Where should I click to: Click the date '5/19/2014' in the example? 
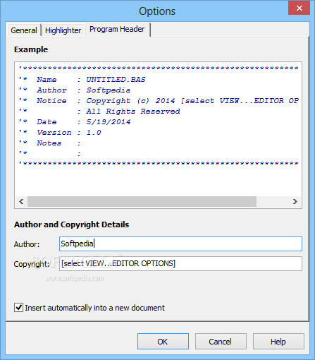coord(109,122)
